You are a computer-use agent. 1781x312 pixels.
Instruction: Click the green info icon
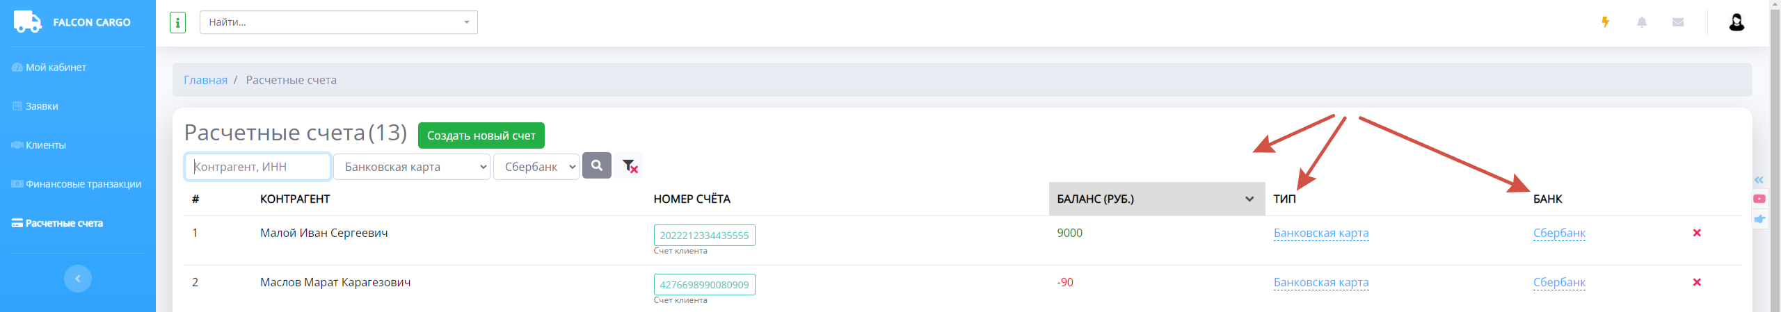(177, 23)
